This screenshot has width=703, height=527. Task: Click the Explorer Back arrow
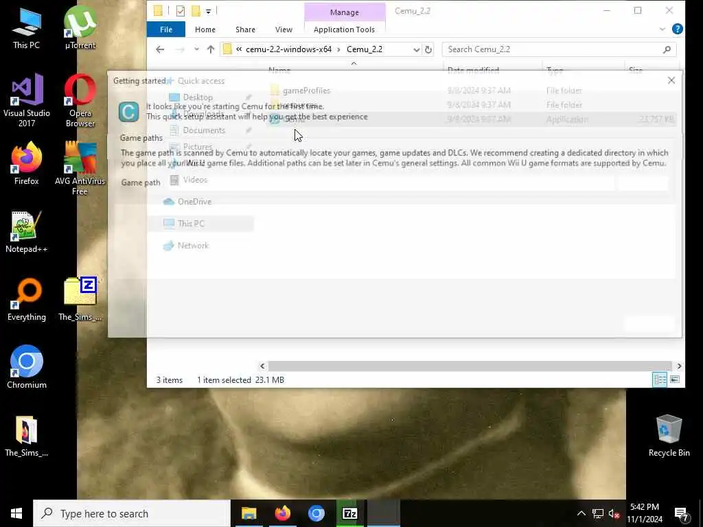point(160,49)
